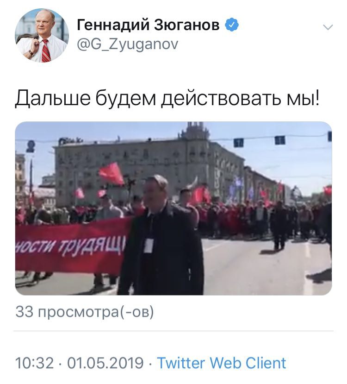Click the 33 просмотра(-ов) view count
Image resolution: width=347 pixels, height=384 pixels.
pos(85,312)
